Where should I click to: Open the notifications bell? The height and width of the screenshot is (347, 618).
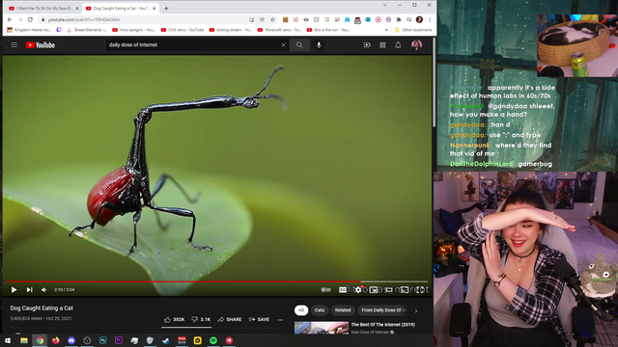coord(398,45)
